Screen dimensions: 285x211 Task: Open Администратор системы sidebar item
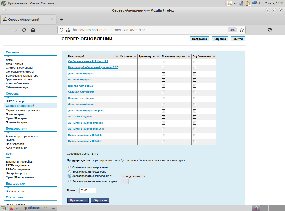pyautogui.click(x=22, y=136)
